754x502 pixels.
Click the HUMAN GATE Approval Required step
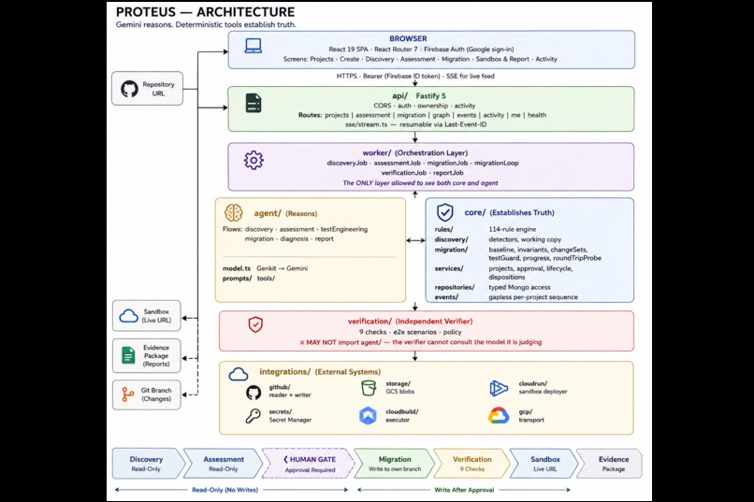(x=309, y=464)
